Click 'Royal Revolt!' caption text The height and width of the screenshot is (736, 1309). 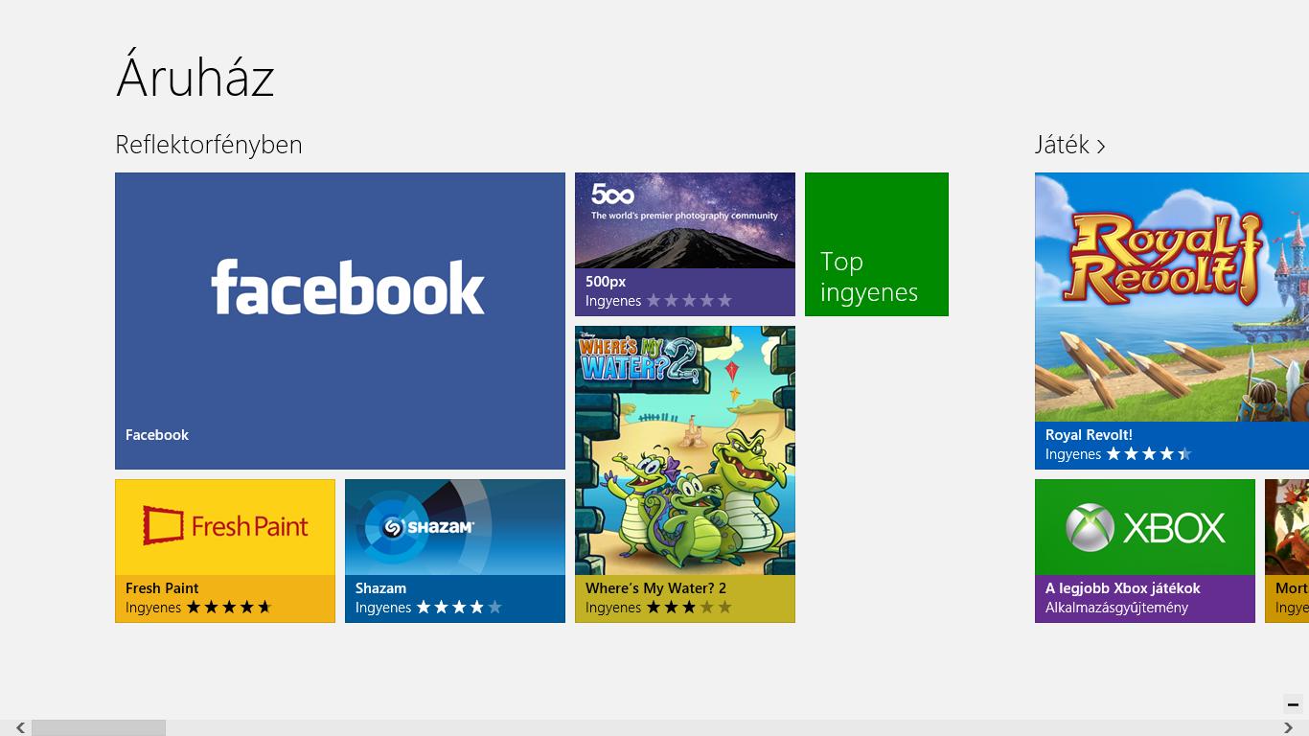1089,435
